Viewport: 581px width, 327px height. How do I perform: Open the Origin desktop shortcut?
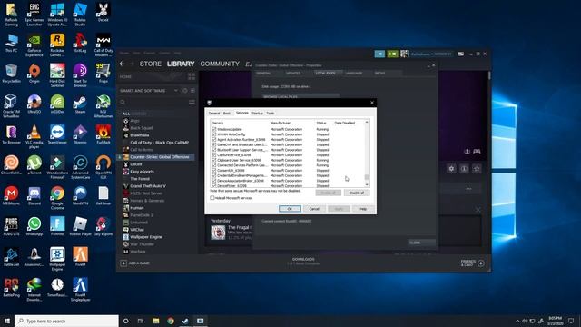coord(34,74)
